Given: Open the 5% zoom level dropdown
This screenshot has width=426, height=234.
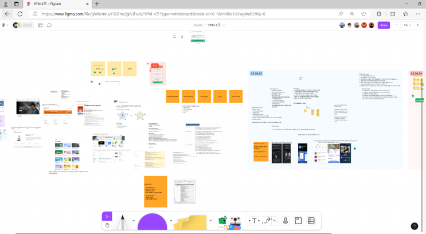Looking at the screenshot, I should click(x=407, y=25).
